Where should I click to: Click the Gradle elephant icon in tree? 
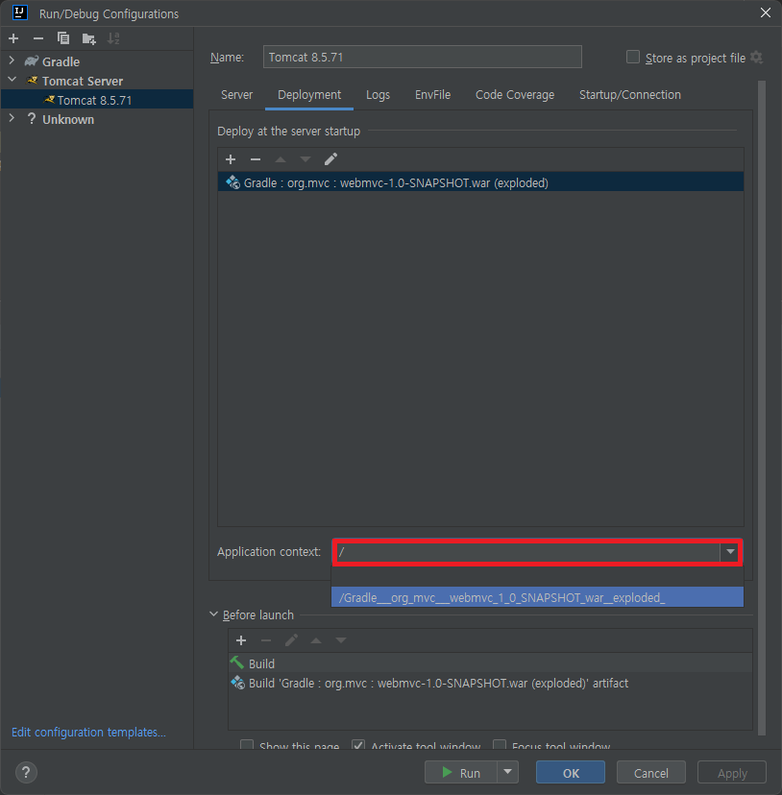pyautogui.click(x=32, y=61)
